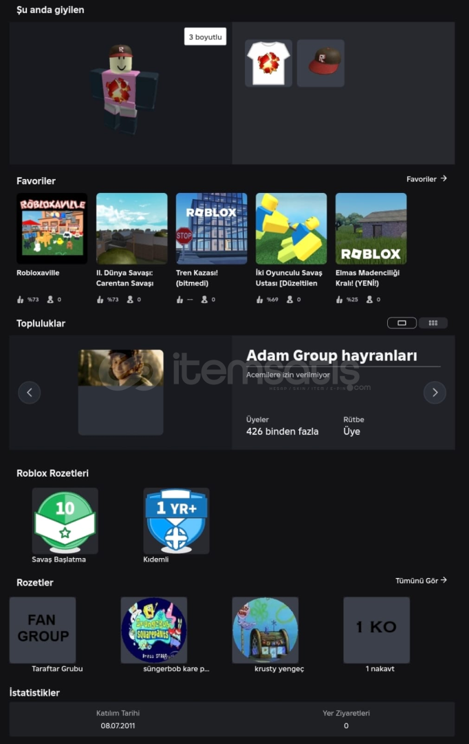
Task: Open the krusty yengeç badge image
Action: [265, 630]
